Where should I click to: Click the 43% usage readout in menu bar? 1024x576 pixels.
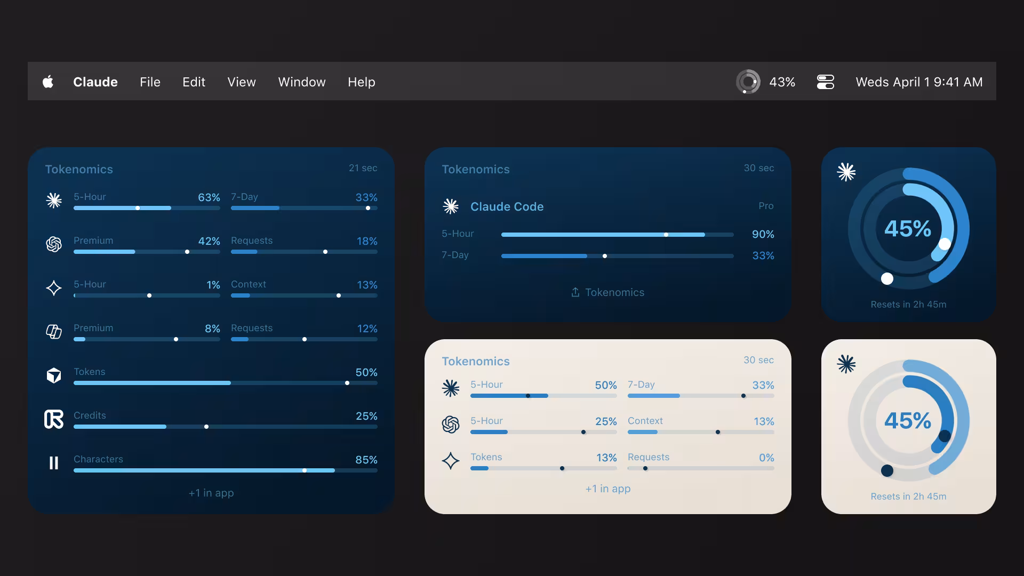click(782, 82)
